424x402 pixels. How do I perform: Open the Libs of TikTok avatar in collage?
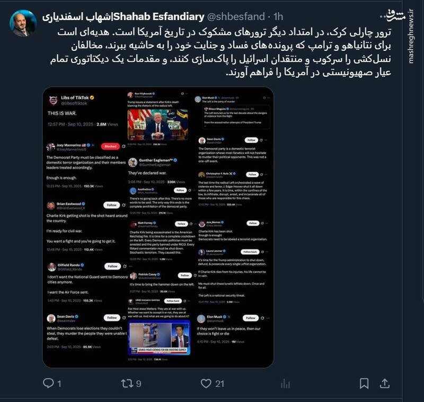tap(54, 100)
